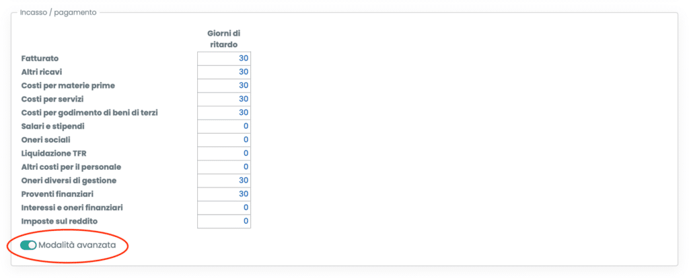Image resolution: width=689 pixels, height=278 pixels.
Task: Click the Fatturato days of delay field
Action: pos(223,58)
